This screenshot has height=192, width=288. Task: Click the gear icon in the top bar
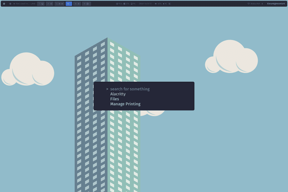(x=4, y=3)
